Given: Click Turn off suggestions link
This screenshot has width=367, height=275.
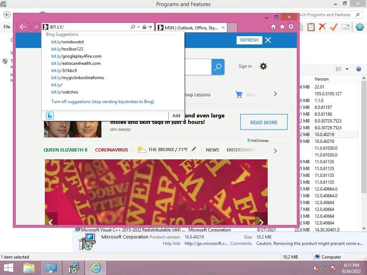Looking at the screenshot, I should [103, 102].
